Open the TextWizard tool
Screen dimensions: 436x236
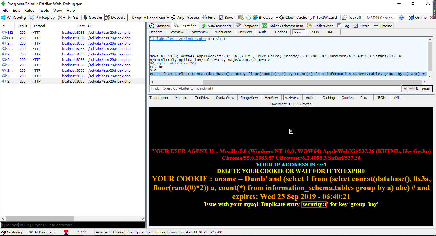click(324, 18)
